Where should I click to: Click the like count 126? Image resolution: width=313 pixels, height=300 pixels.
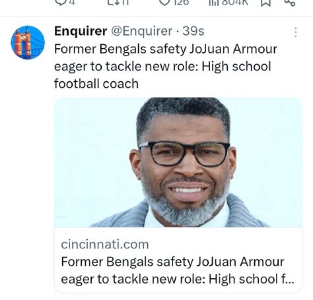pos(180,2)
